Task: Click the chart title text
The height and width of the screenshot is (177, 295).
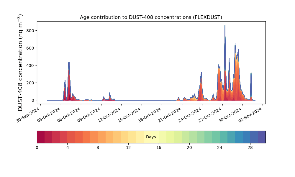Action: [x=151, y=17]
